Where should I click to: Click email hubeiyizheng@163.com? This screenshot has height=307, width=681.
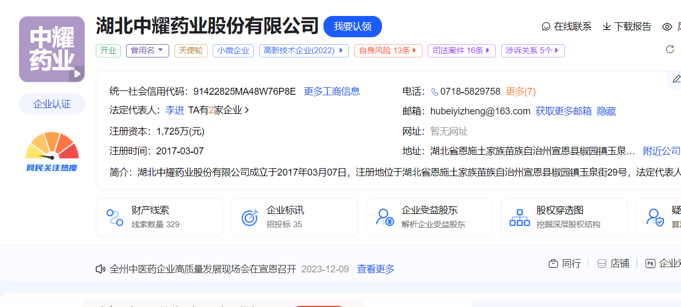pyautogui.click(x=480, y=111)
